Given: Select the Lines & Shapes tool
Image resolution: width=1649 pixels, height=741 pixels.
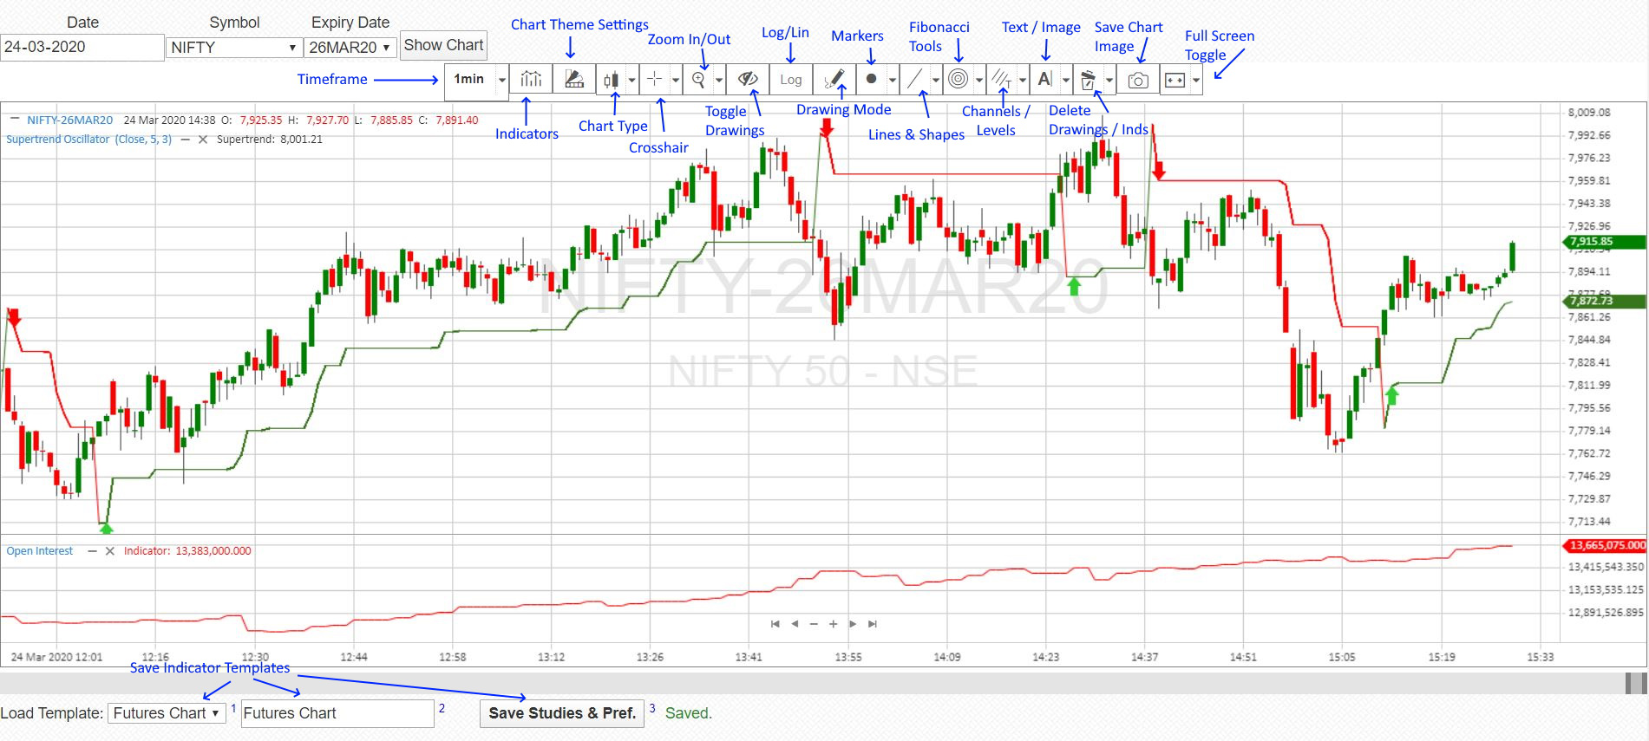Looking at the screenshot, I should [x=914, y=80].
